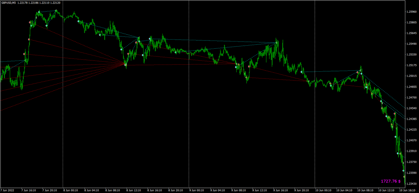Click the 8 Jun 20:10 time label
This screenshot has width=419, height=193.
[176, 190]
